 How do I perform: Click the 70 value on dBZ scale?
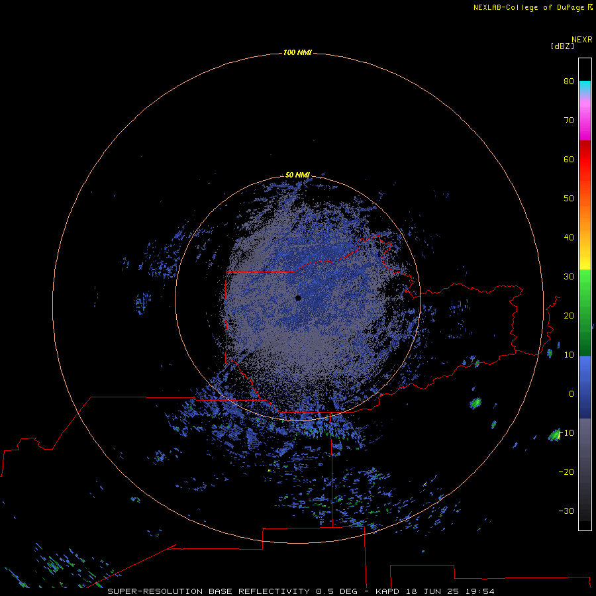pos(569,120)
